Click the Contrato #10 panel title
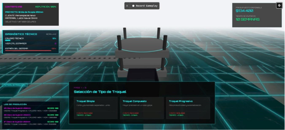 [x=14, y=7]
